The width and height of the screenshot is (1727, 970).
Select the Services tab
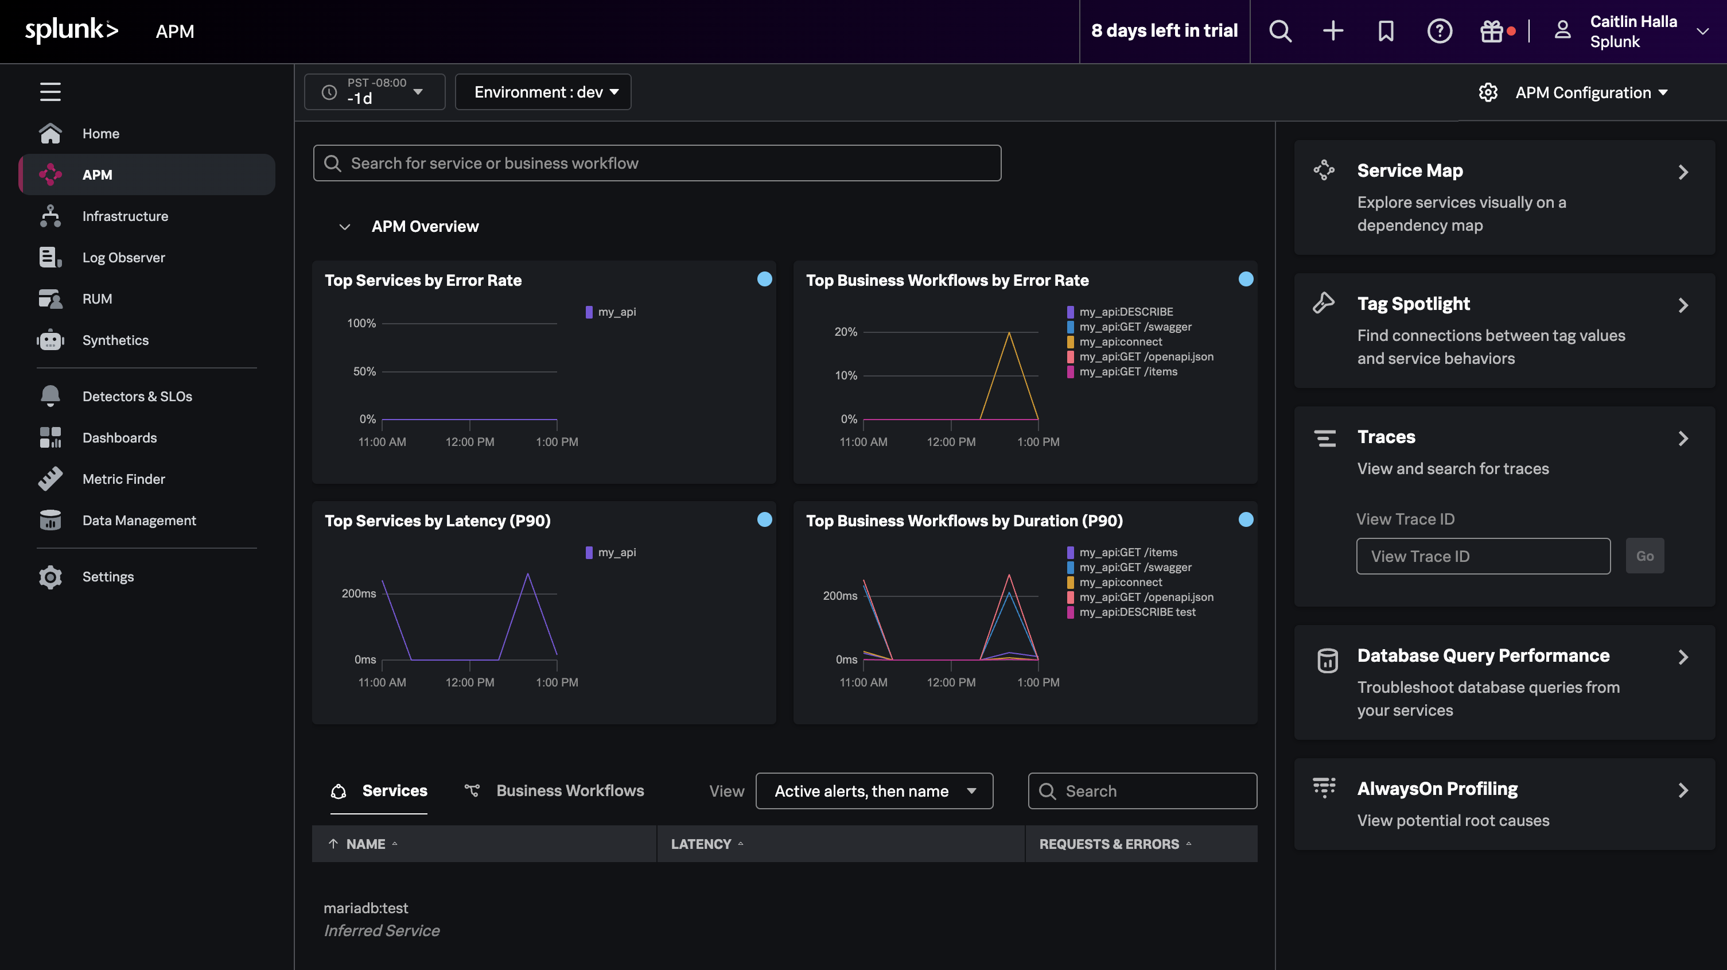coord(394,790)
